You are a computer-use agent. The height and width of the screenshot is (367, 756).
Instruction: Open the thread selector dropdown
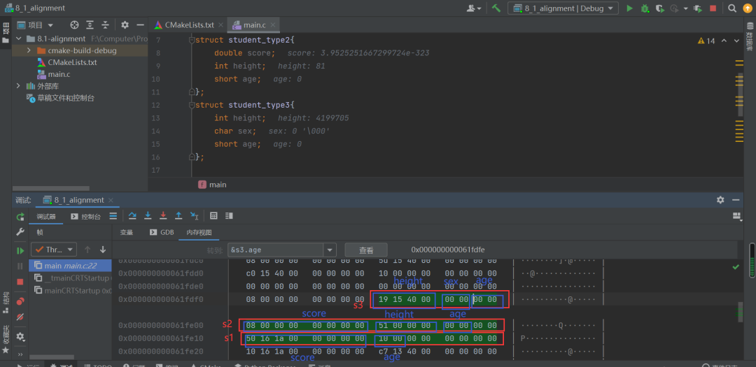[x=53, y=250]
